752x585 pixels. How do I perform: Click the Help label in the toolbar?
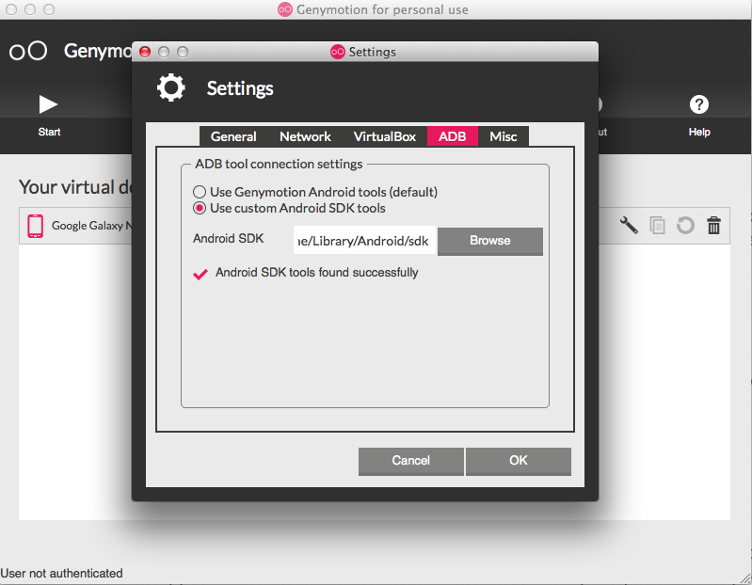click(699, 132)
